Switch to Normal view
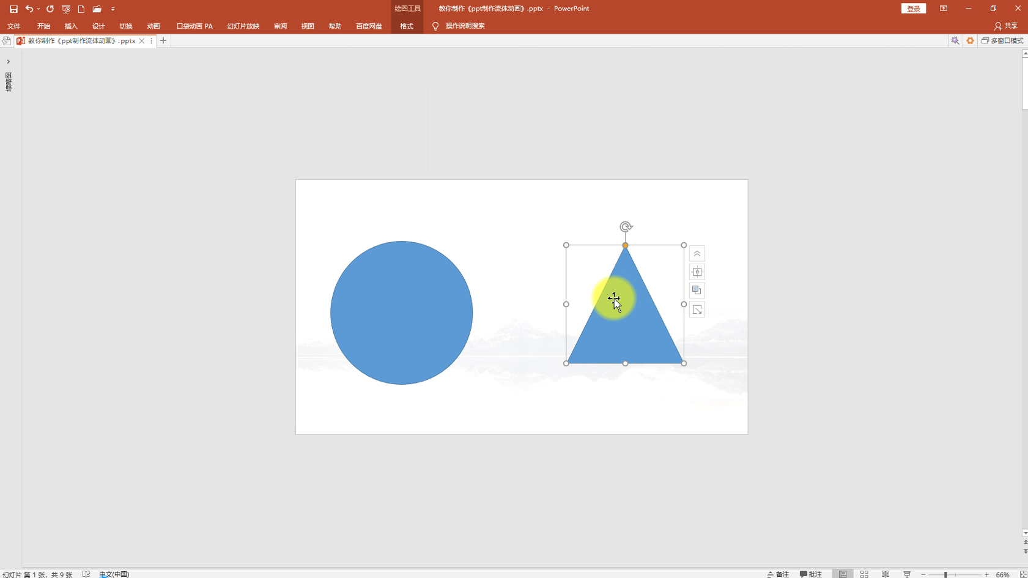The image size is (1028, 578). (x=843, y=574)
